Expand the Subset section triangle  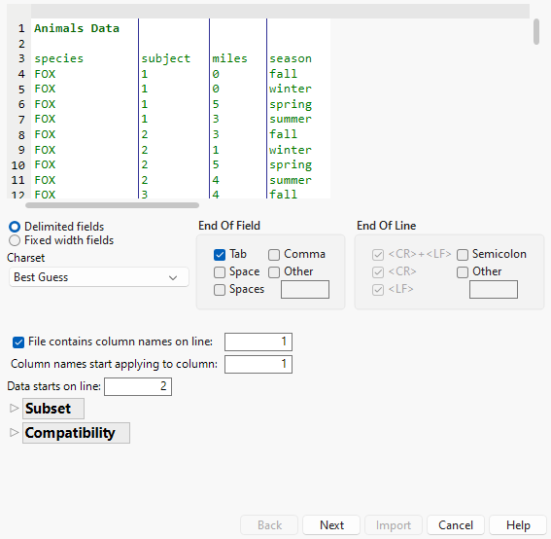[14, 408]
